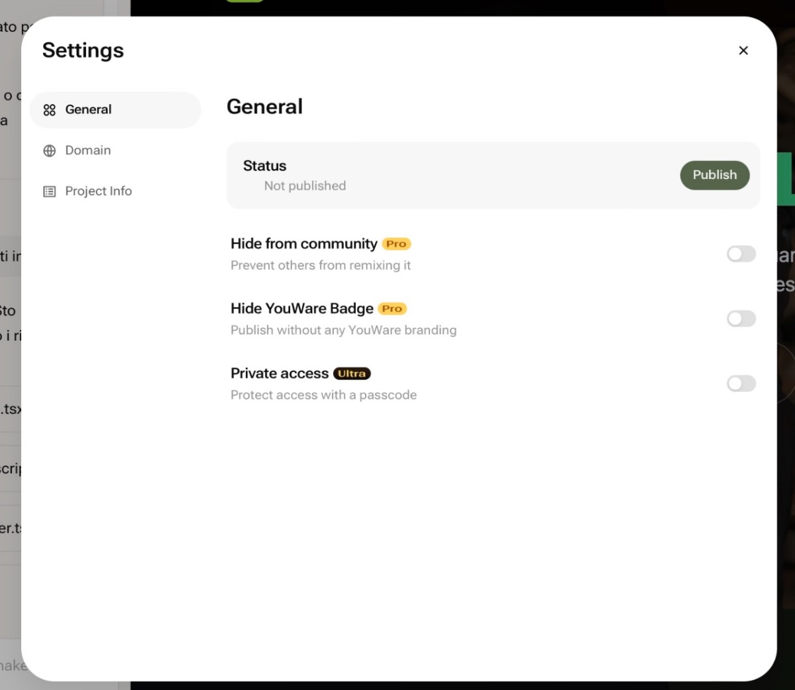
Task: Click the Status heading in the card
Action: point(264,166)
